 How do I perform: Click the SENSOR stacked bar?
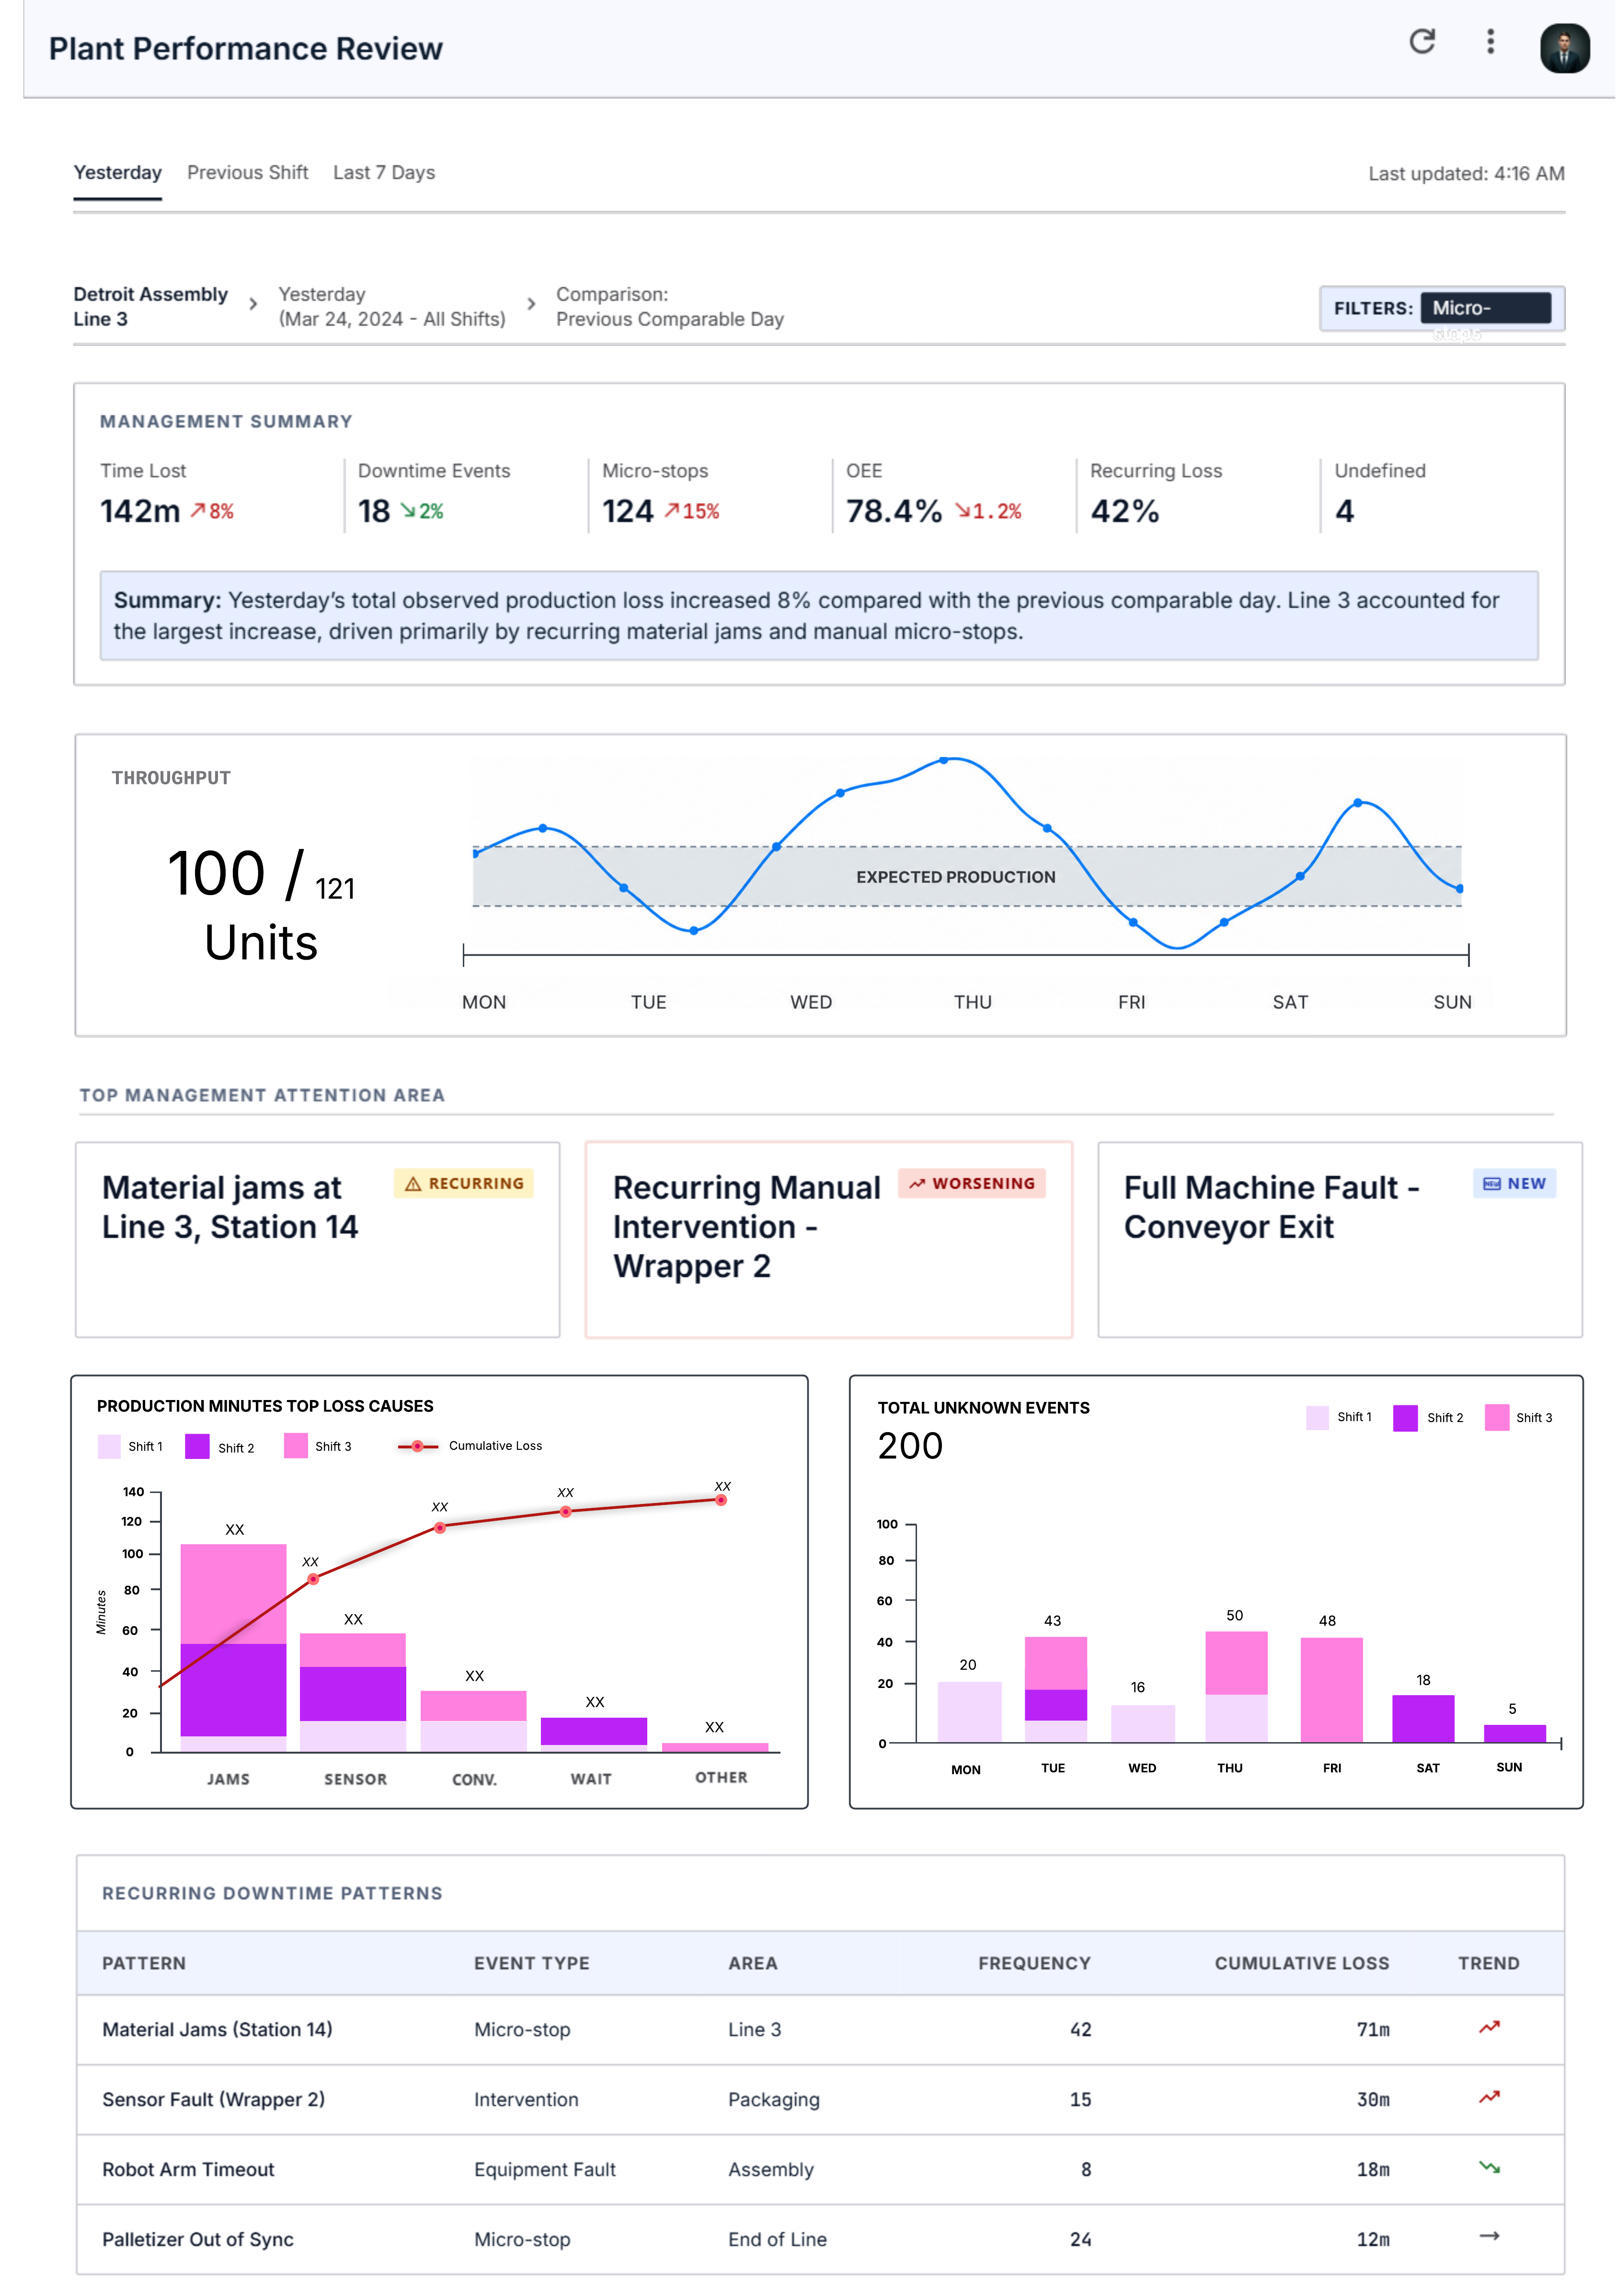[353, 1692]
